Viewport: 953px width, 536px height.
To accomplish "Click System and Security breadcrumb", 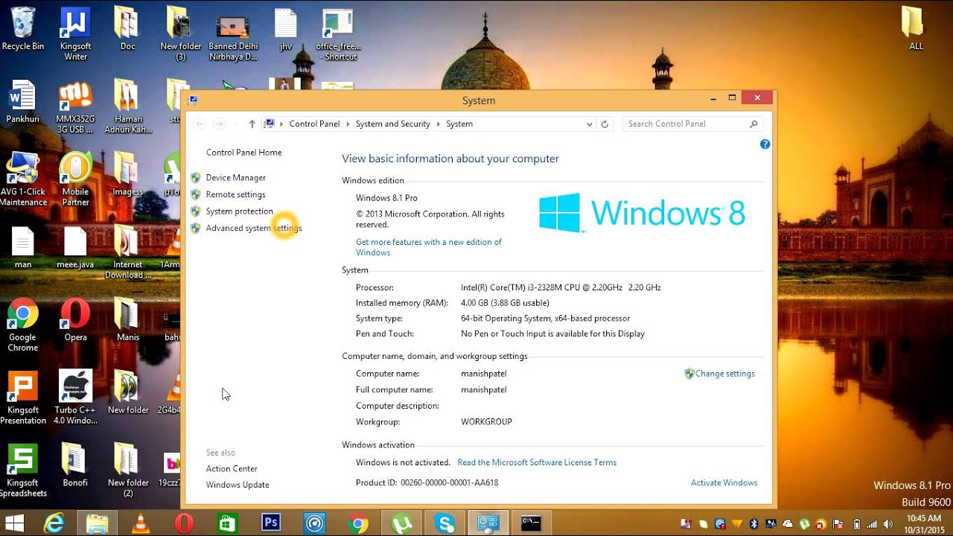I will click(392, 124).
